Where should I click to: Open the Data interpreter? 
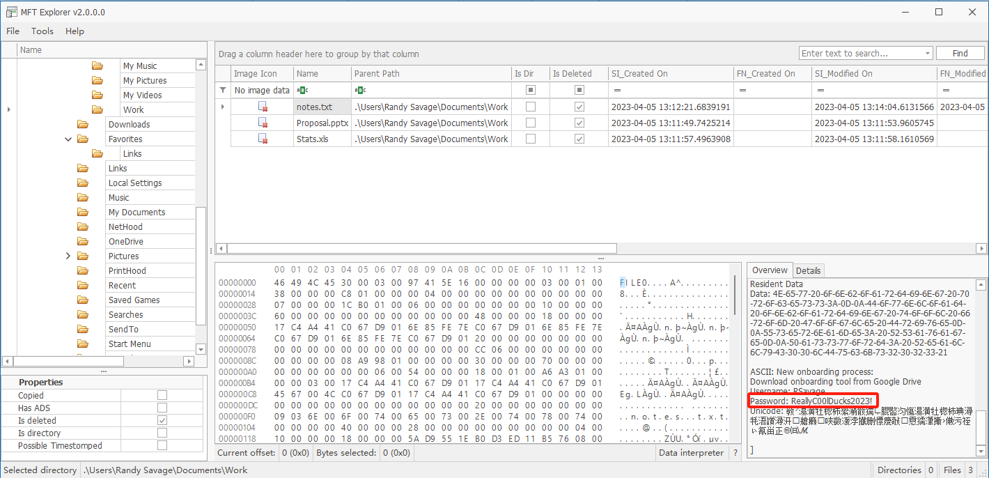(x=692, y=453)
